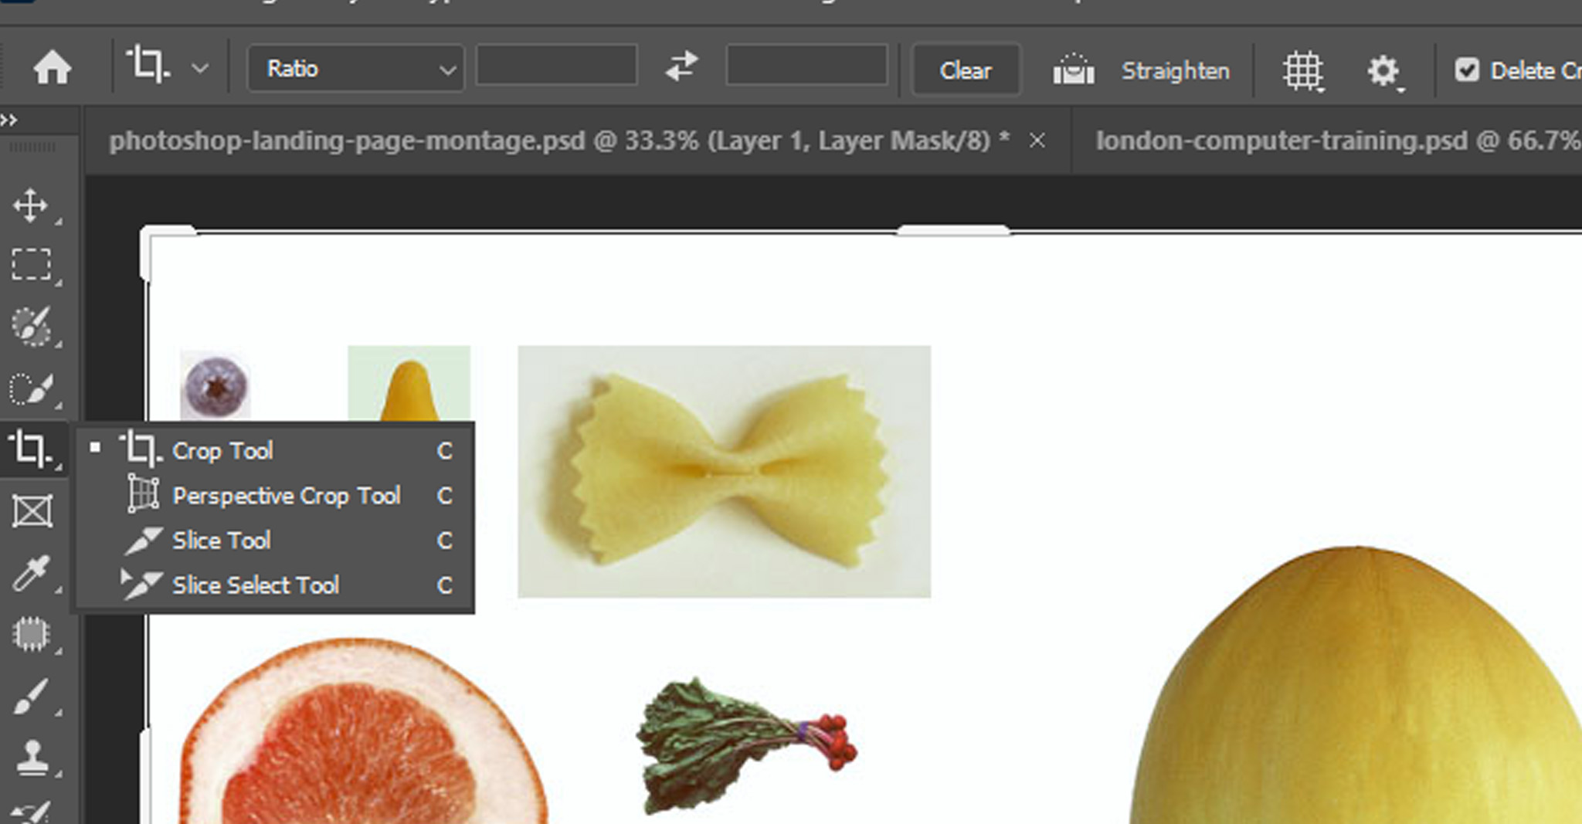Screen dimensions: 1582x824
Task: Click the Crop icon in options bar
Action: click(x=148, y=65)
